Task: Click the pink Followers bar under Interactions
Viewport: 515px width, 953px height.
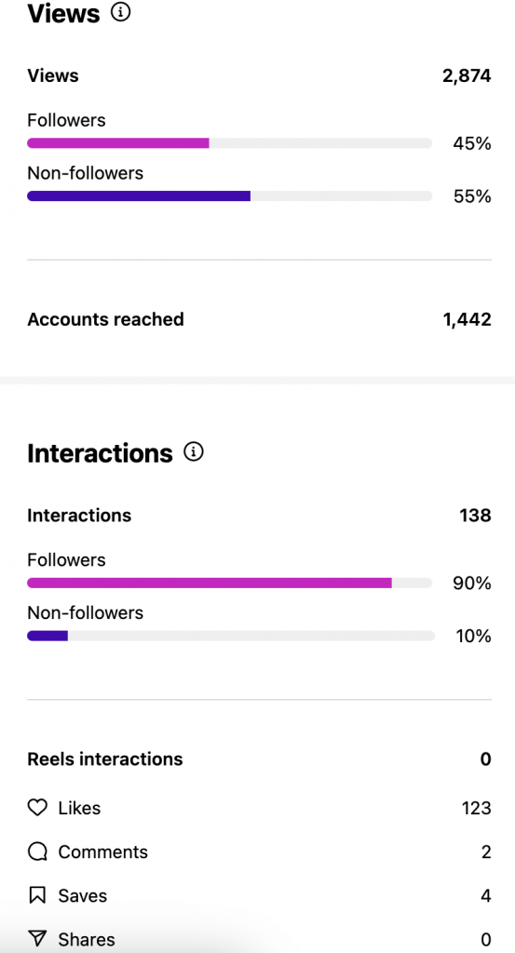Action: coord(210,583)
